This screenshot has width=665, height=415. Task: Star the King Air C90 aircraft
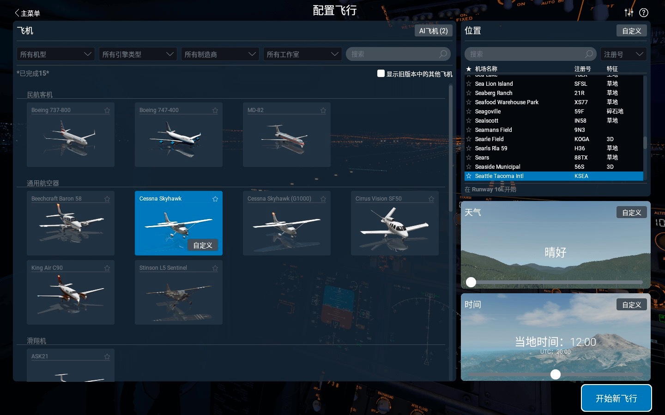pos(107,268)
